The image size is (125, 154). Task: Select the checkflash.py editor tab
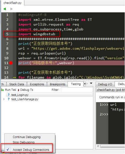[x=12, y=3]
